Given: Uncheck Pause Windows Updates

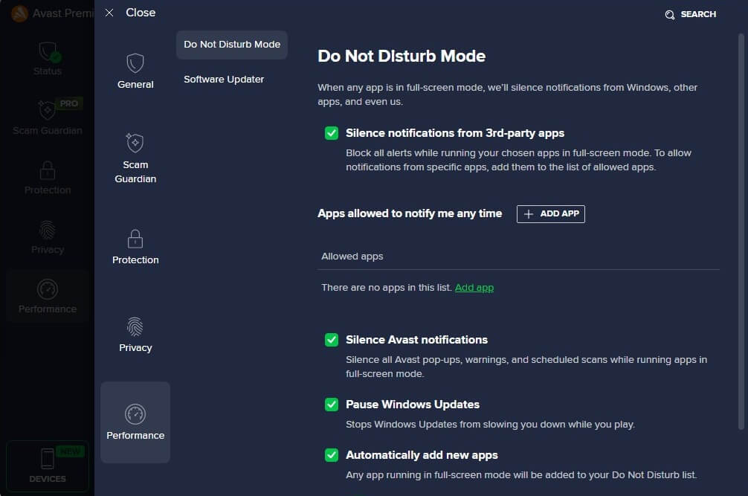Looking at the screenshot, I should (x=332, y=405).
